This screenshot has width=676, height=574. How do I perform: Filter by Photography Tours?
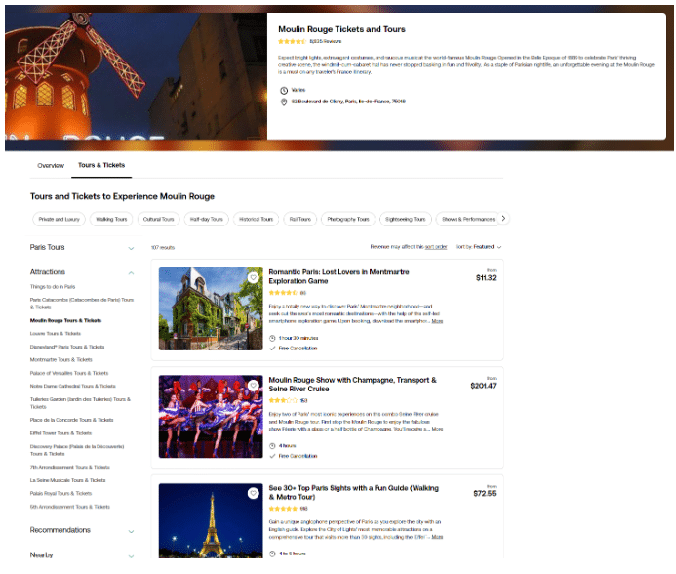(348, 219)
